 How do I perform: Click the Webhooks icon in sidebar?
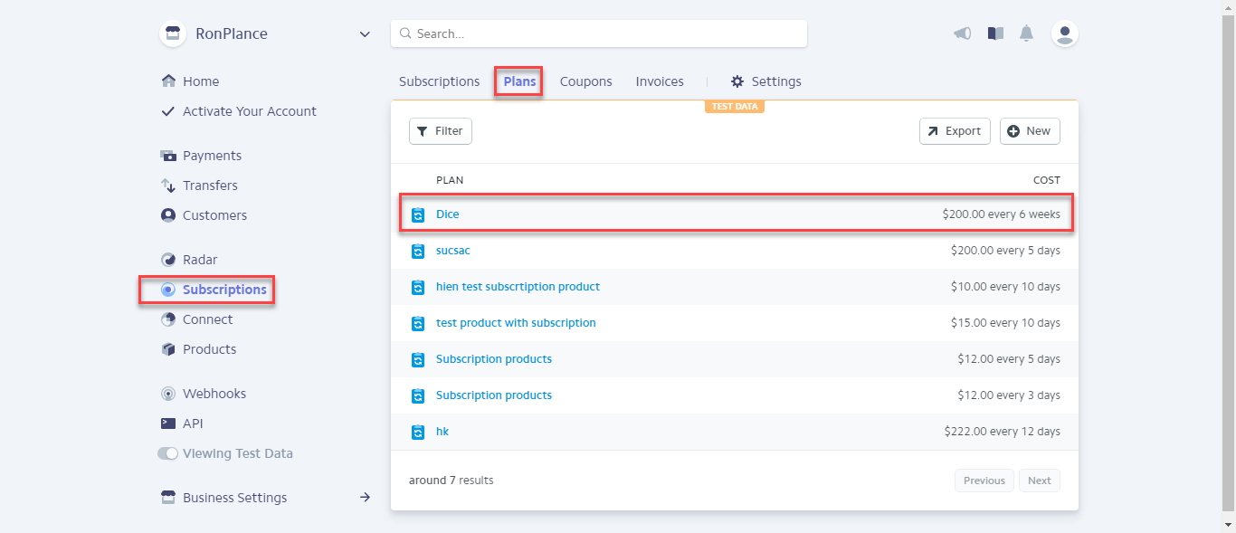click(168, 394)
